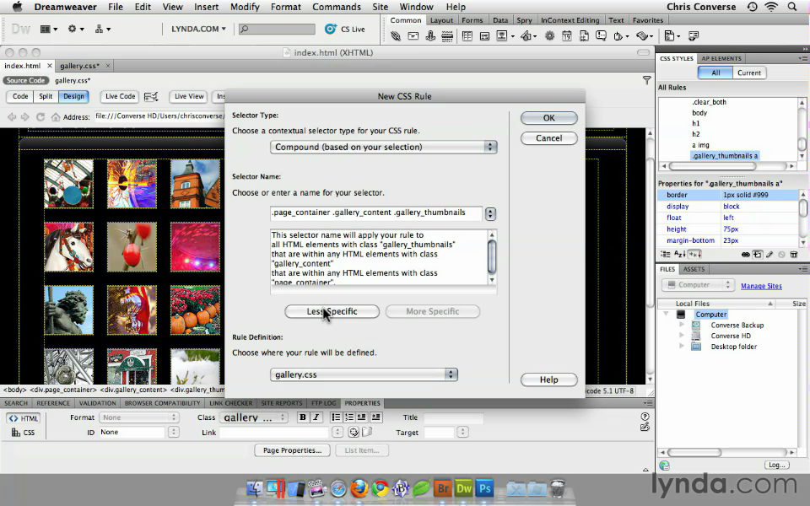Toggle Unordered List formatting
Image resolution: width=810 pixels, height=506 pixels.
336,417
